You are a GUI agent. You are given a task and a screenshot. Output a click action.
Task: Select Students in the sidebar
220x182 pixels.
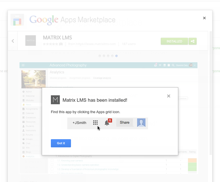pos(30,126)
